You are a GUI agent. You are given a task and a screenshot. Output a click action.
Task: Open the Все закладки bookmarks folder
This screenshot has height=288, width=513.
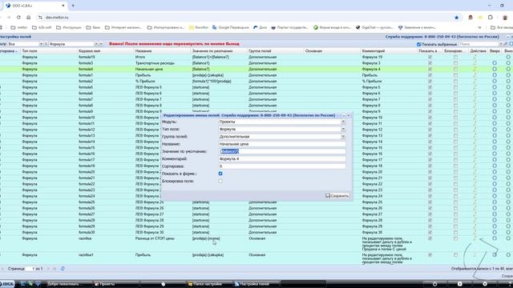click(x=501, y=27)
